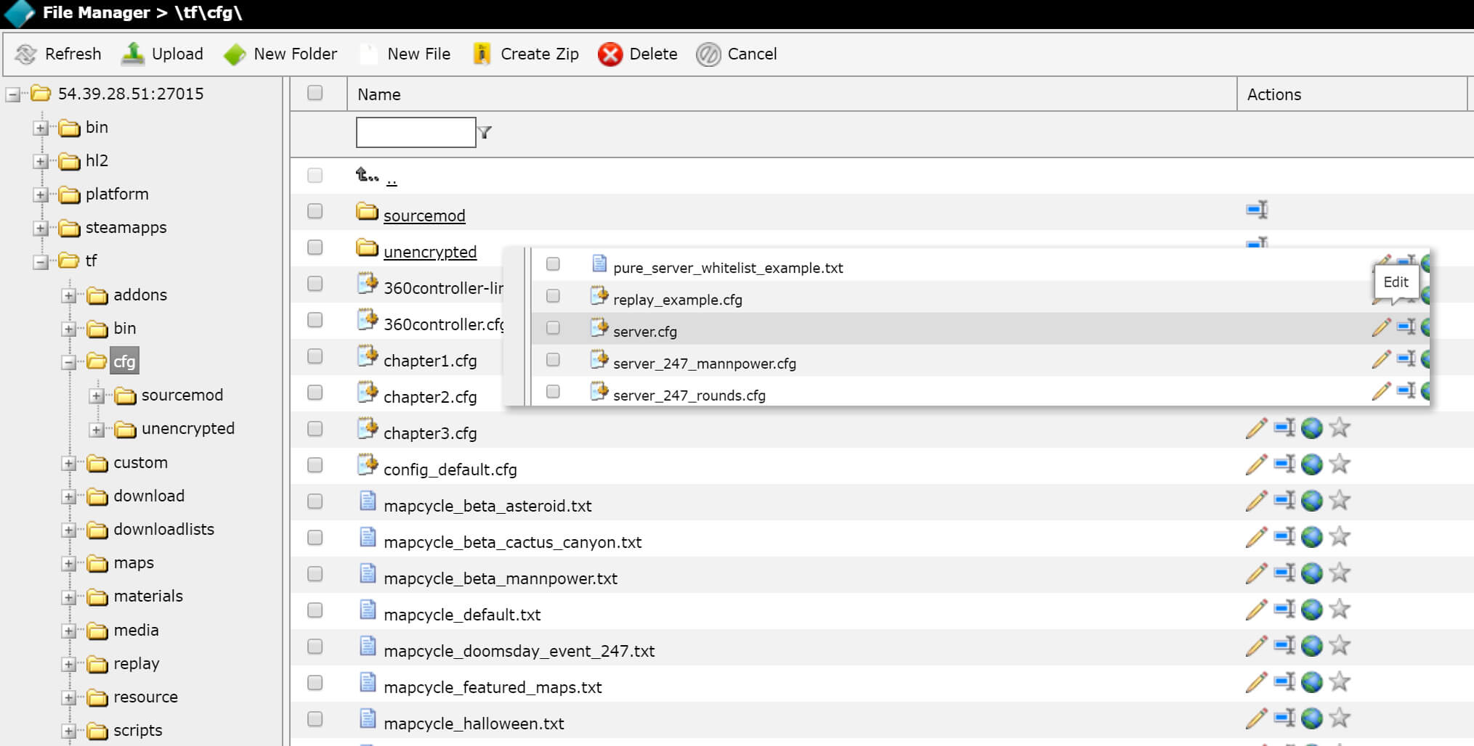This screenshot has height=746, width=1474.
Task: Check the box for config_default.cfg
Action: click(315, 465)
